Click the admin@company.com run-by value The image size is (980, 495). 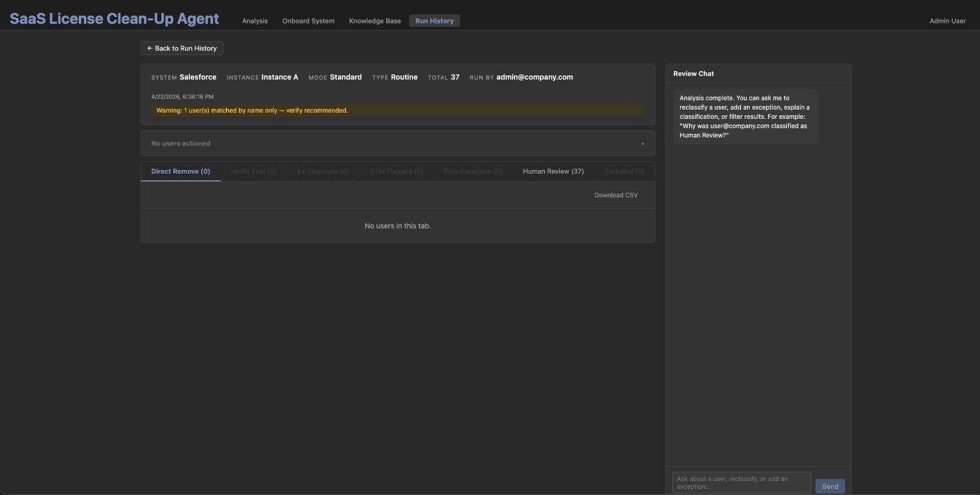coord(535,77)
